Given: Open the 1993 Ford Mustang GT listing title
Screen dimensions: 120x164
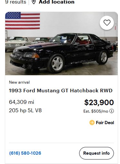Looking at the screenshot, I should [60, 90].
